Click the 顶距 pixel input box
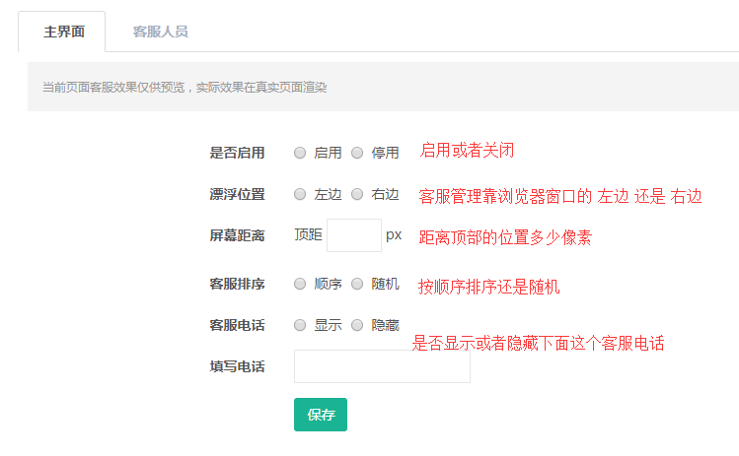 [353, 235]
